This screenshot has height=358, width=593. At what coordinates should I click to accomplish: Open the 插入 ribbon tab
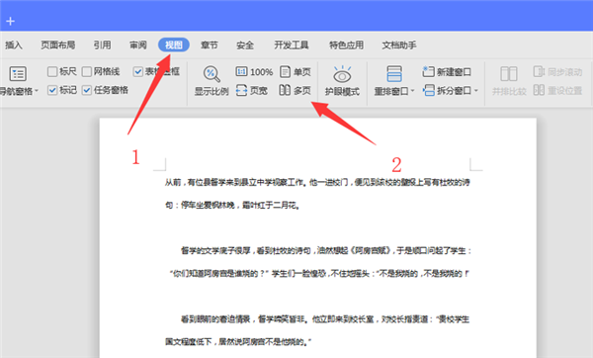tap(13, 45)
